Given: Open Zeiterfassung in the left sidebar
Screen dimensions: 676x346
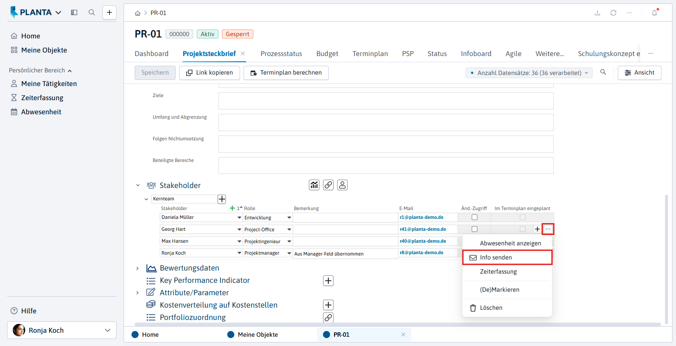Looking at the screenshot, I should (x=42, y=98).
